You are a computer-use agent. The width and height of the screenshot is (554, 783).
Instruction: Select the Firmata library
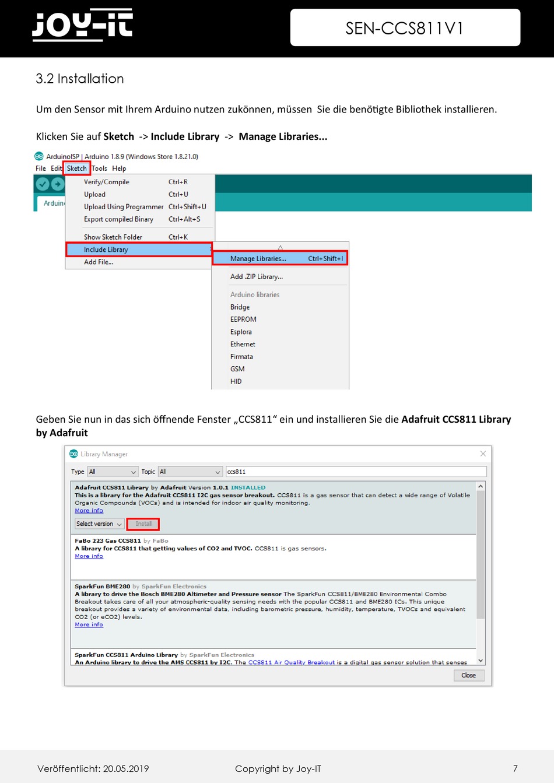pyautogui.click(x=280, y=357)
